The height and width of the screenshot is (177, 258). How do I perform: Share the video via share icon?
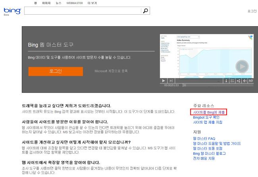click(238, 81)
